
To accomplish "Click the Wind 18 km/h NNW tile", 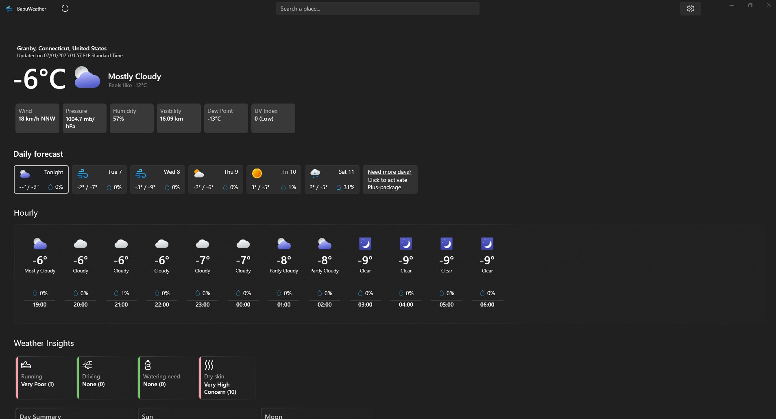I will tap(37, 118).
